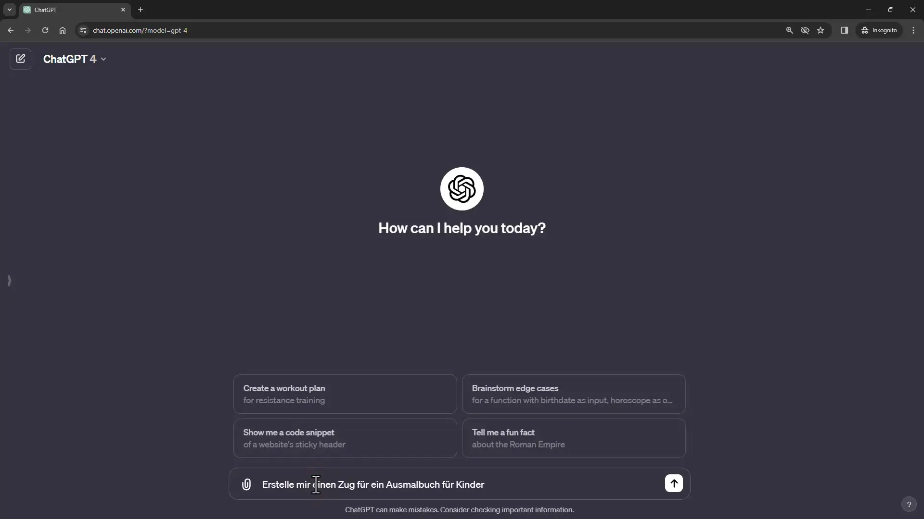This screenshot has height=519, width=924.
Task: Click the sidebar expand arrow icon
Action: coord(10,281)
